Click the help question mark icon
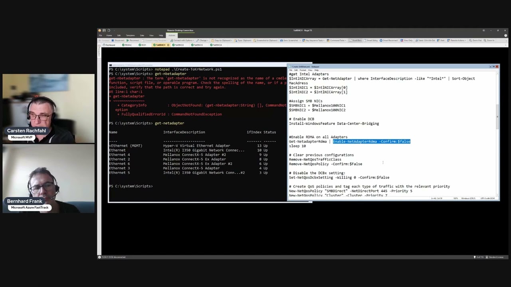This screenshot has width=511, height=287. point(505,35)
